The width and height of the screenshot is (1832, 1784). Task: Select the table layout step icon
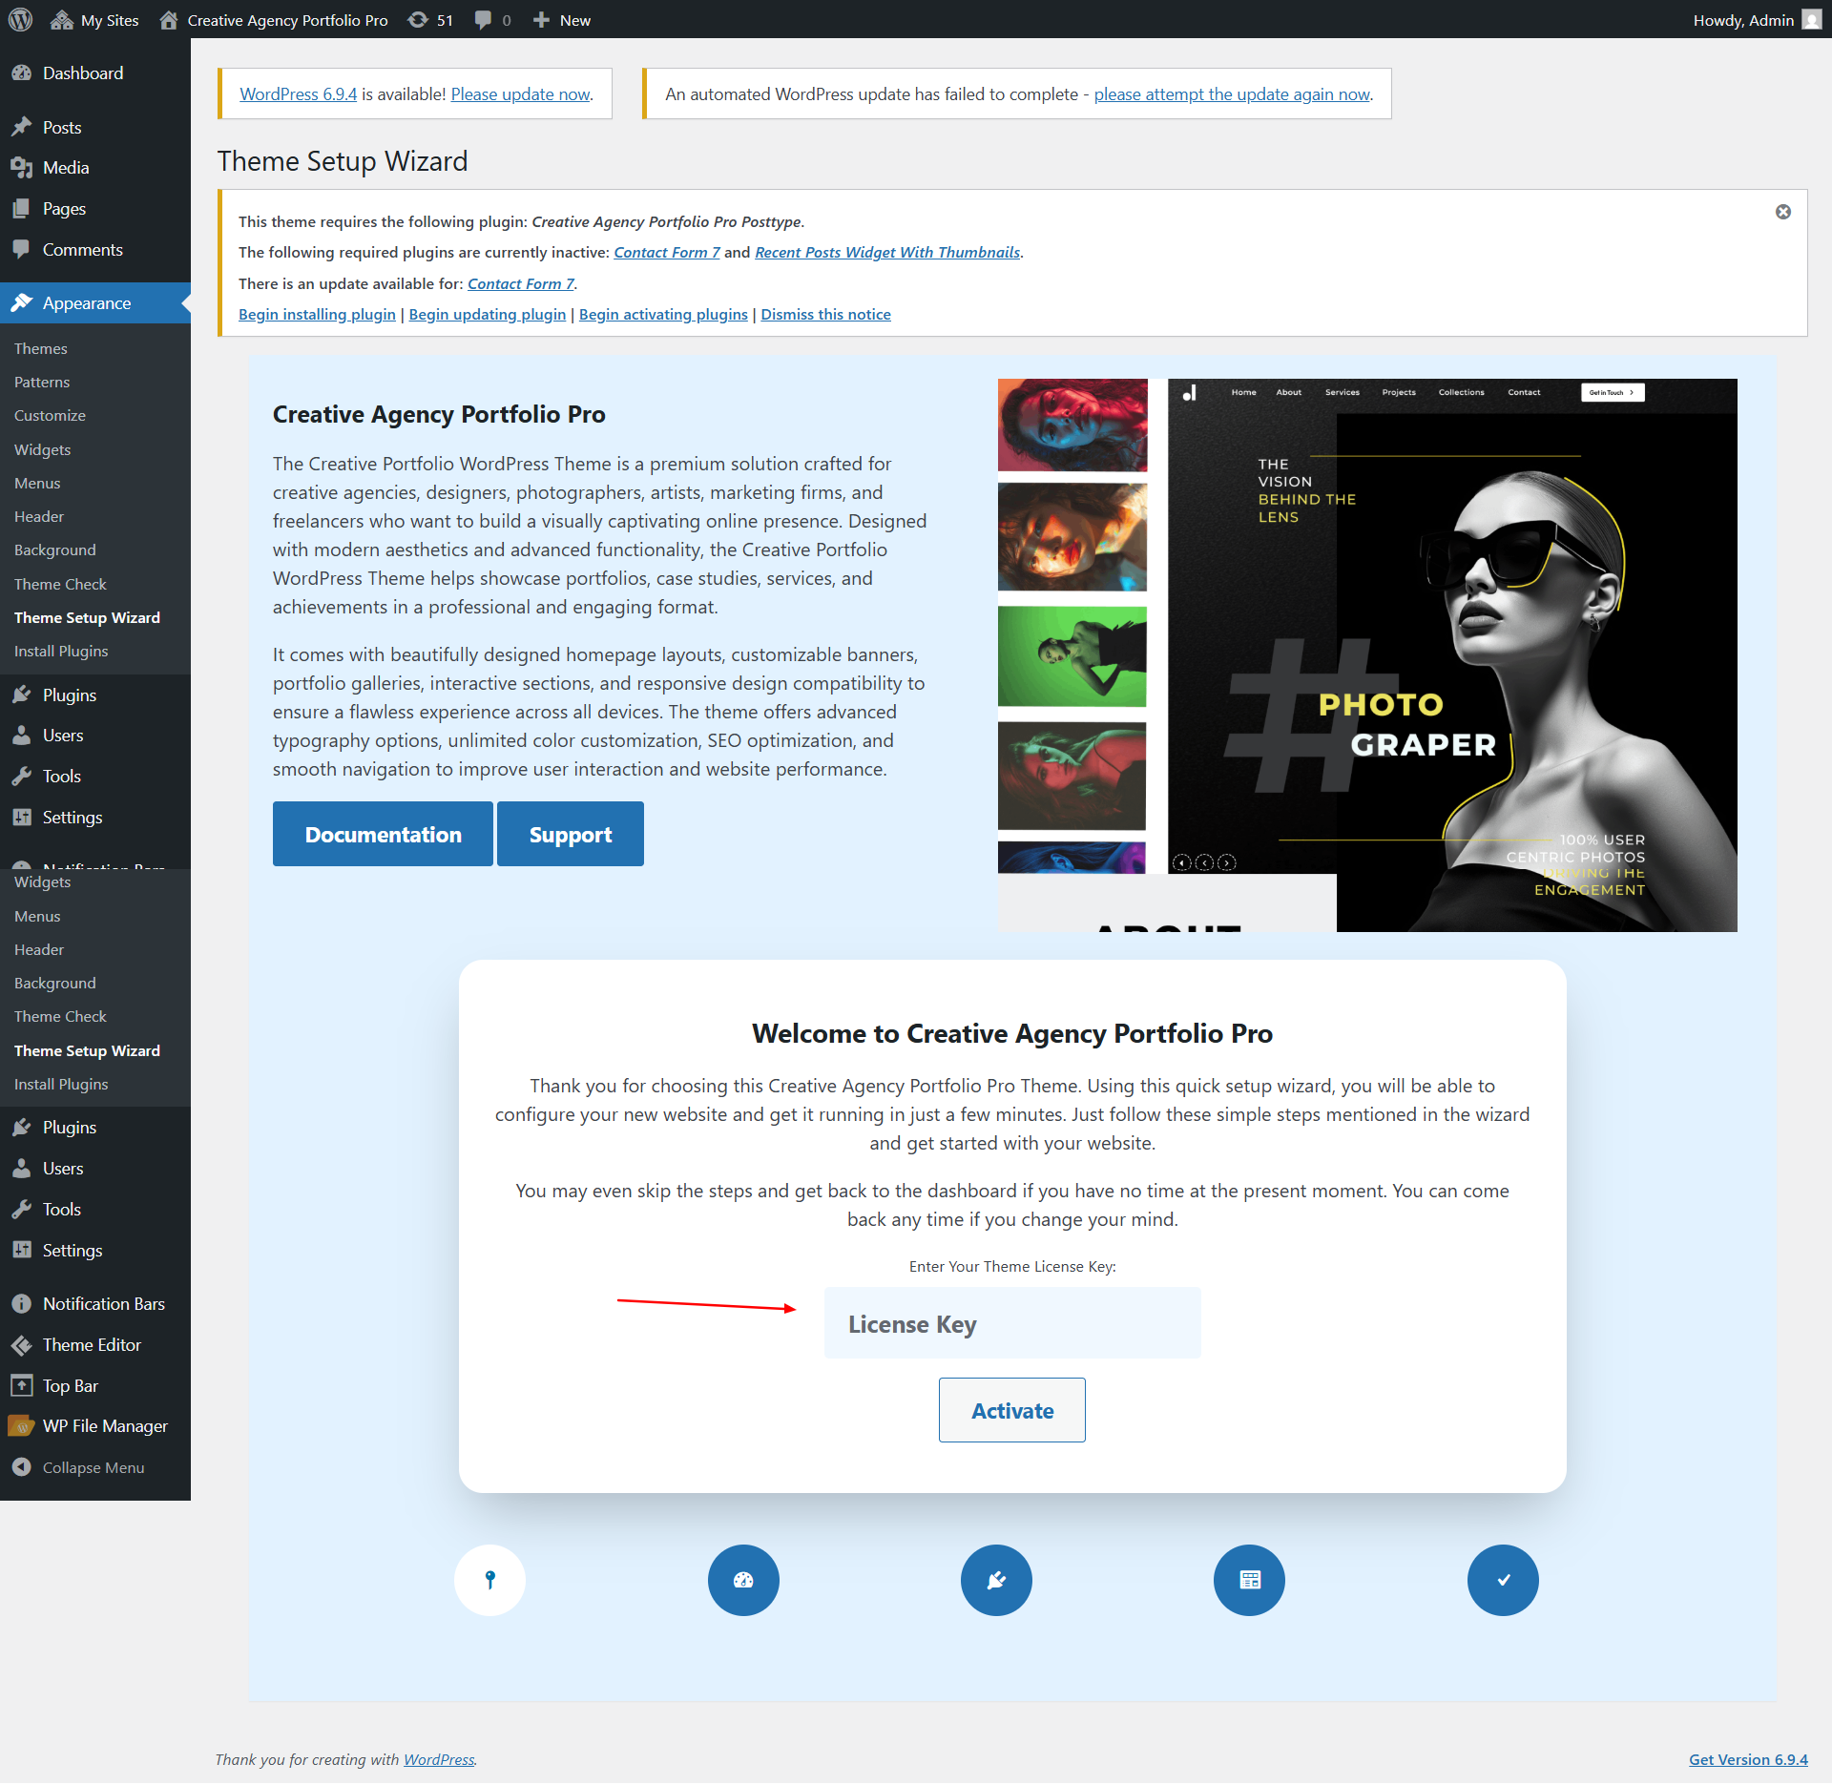[x=1249, y=1580]
